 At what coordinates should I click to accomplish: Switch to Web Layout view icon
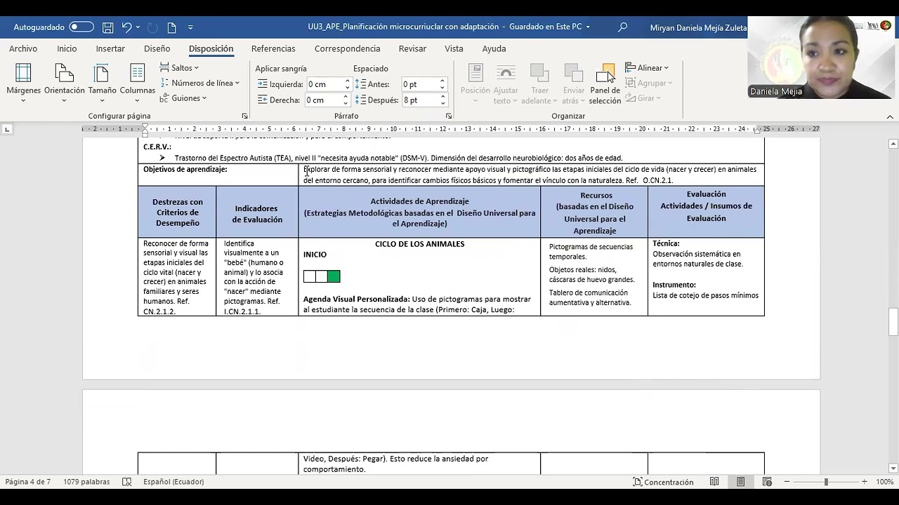point(767,482)
